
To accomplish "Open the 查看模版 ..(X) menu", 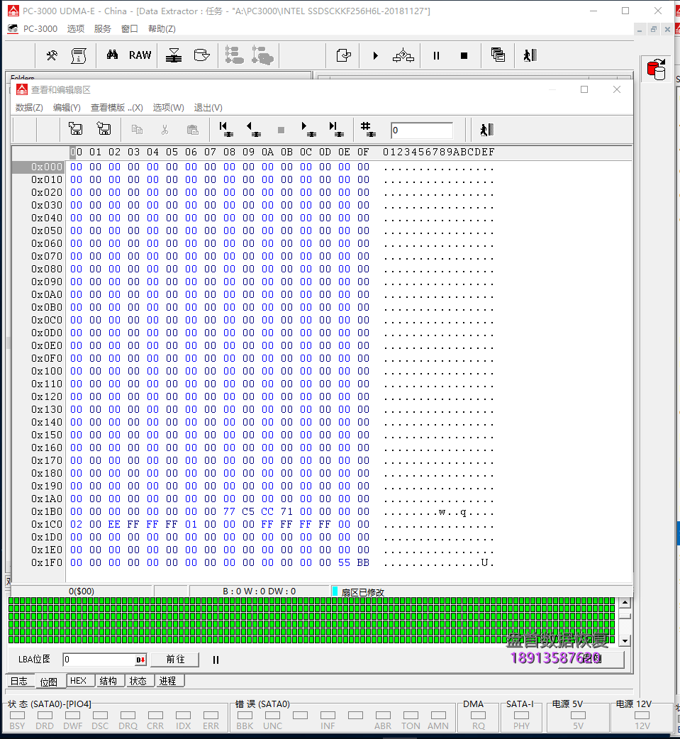I will click(x=116, y=108).
